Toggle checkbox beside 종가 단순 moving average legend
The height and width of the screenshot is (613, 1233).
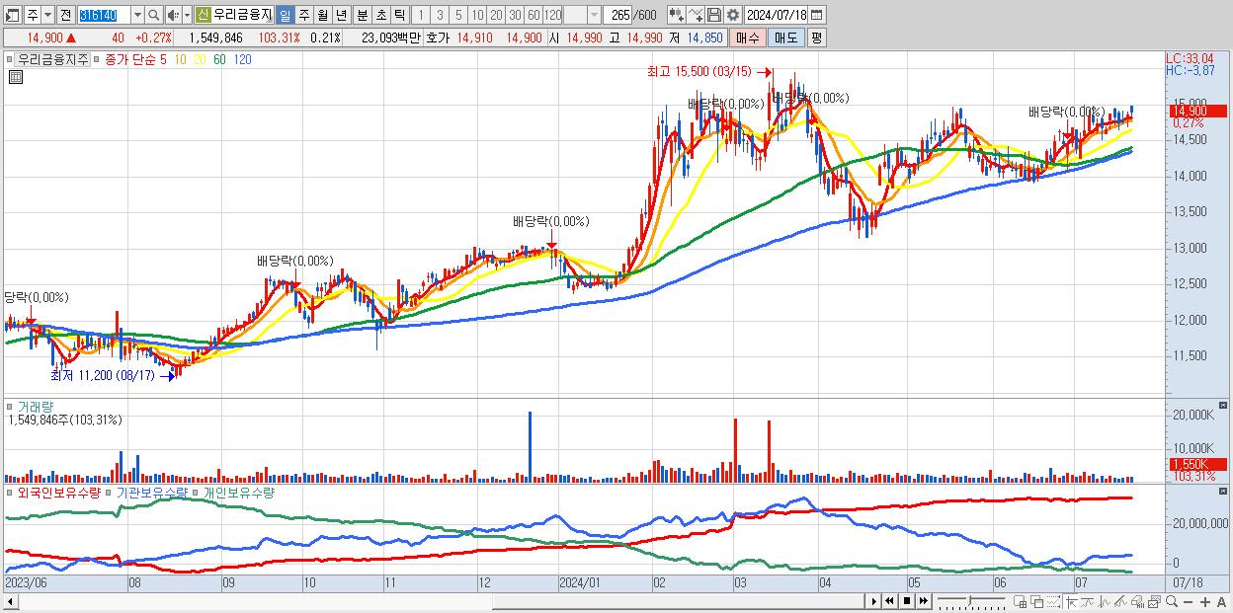pyautogui.click(x=96, y=59)
